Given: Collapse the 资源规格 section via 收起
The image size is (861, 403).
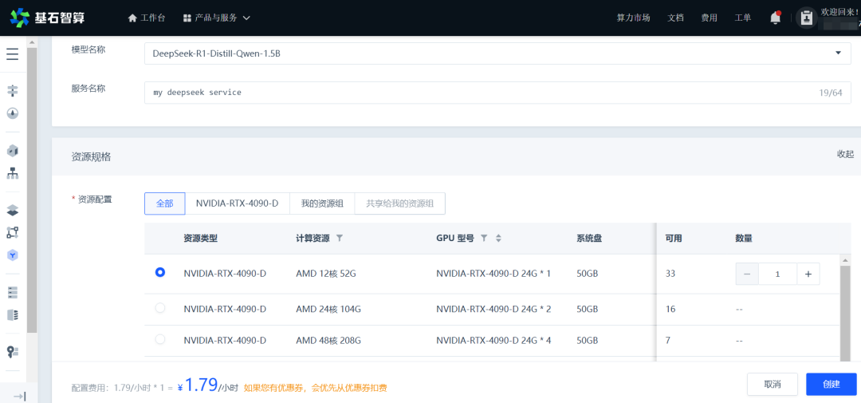Looking at the screenshot, I should tap(845, 154).
